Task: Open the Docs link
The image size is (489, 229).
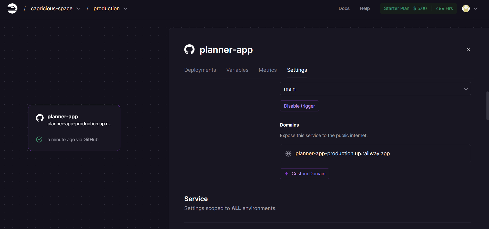Action: (344, 8)
